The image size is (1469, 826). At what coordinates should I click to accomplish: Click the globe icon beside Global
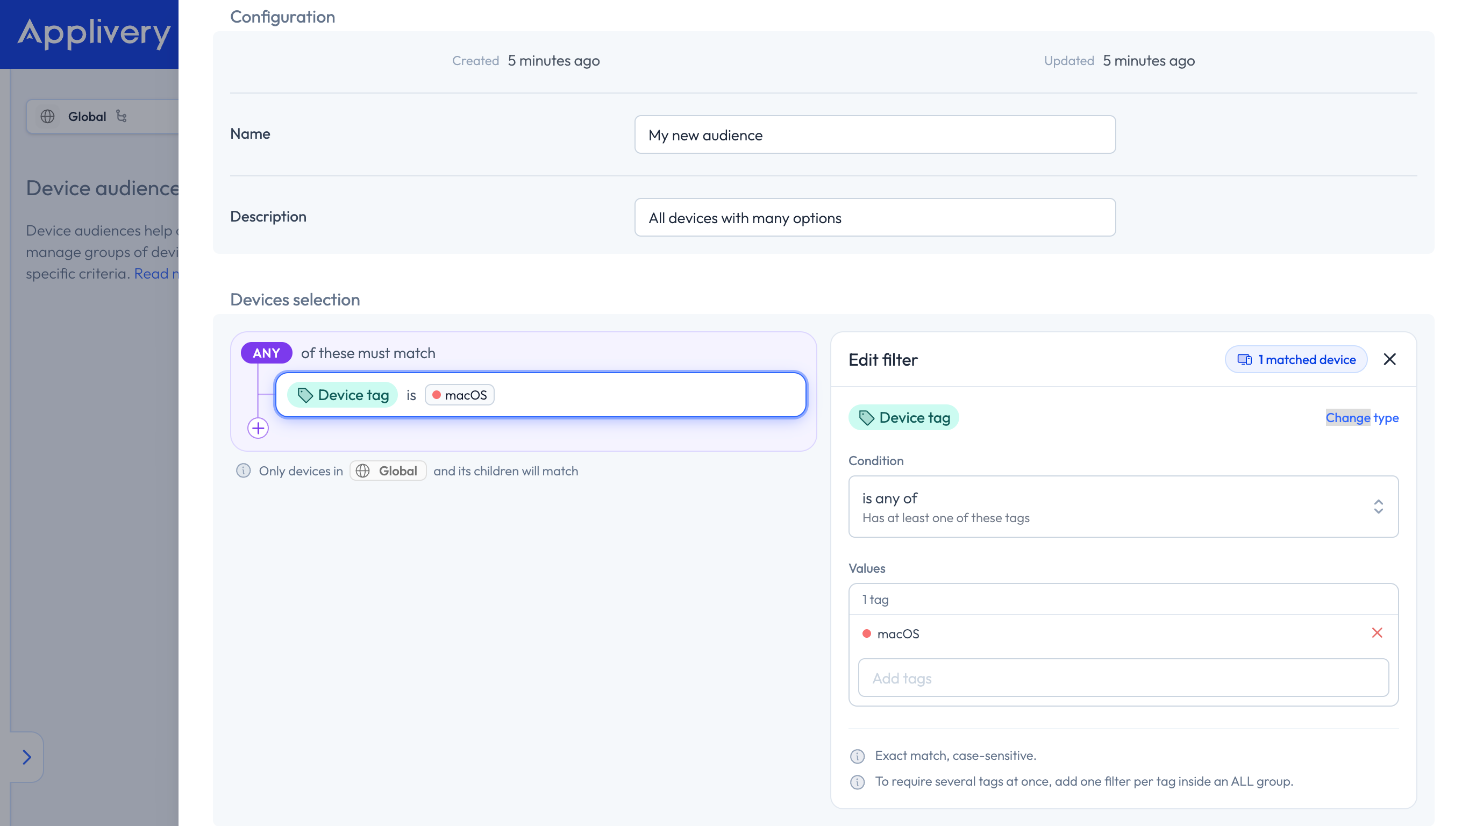(47, 116)
